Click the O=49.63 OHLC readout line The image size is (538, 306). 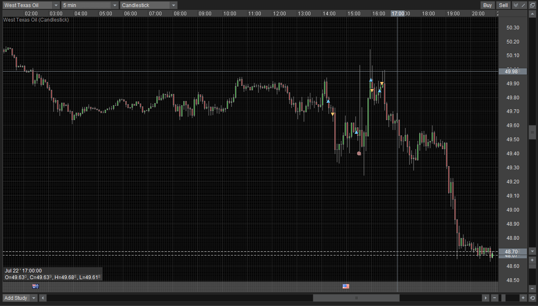click(52, 277)
